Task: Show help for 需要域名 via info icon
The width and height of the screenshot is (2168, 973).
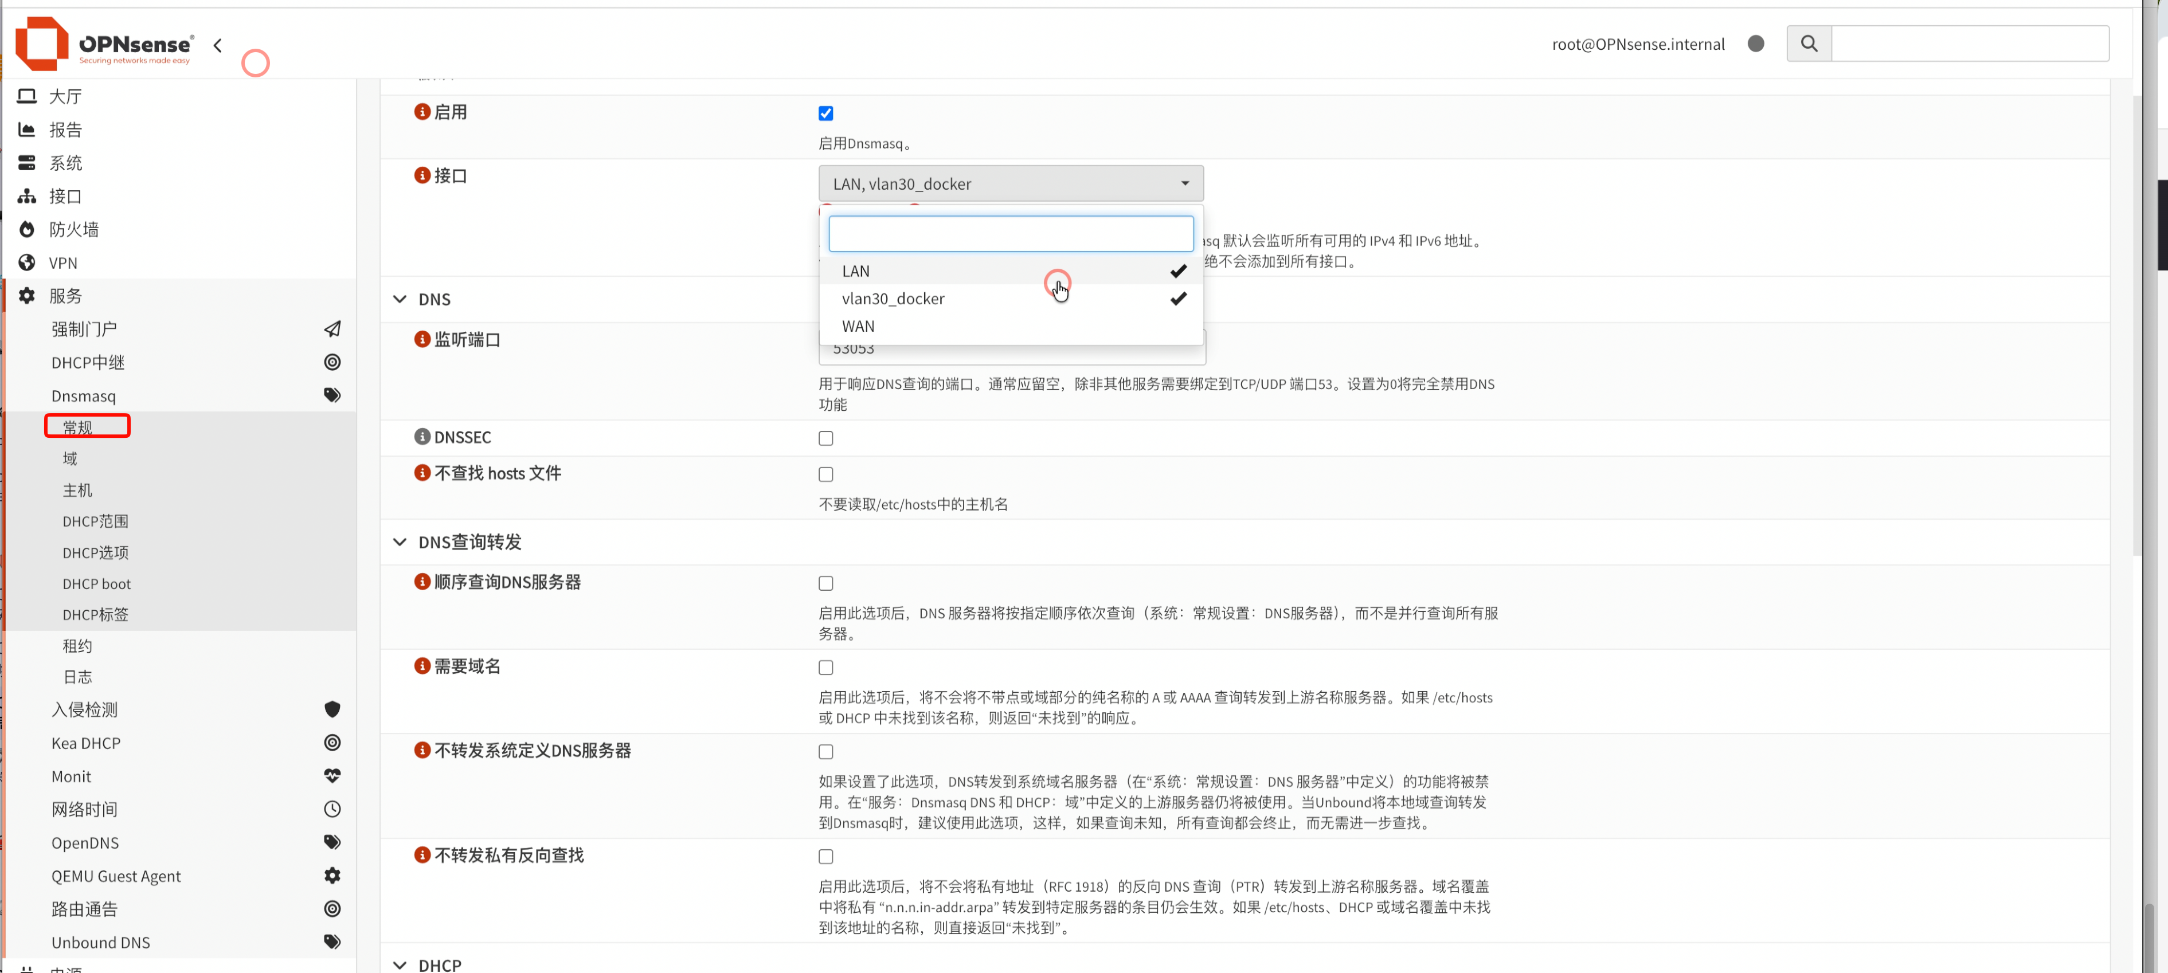Action: click(x=422, y=666)
